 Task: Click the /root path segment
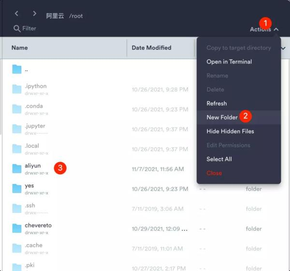76,16
